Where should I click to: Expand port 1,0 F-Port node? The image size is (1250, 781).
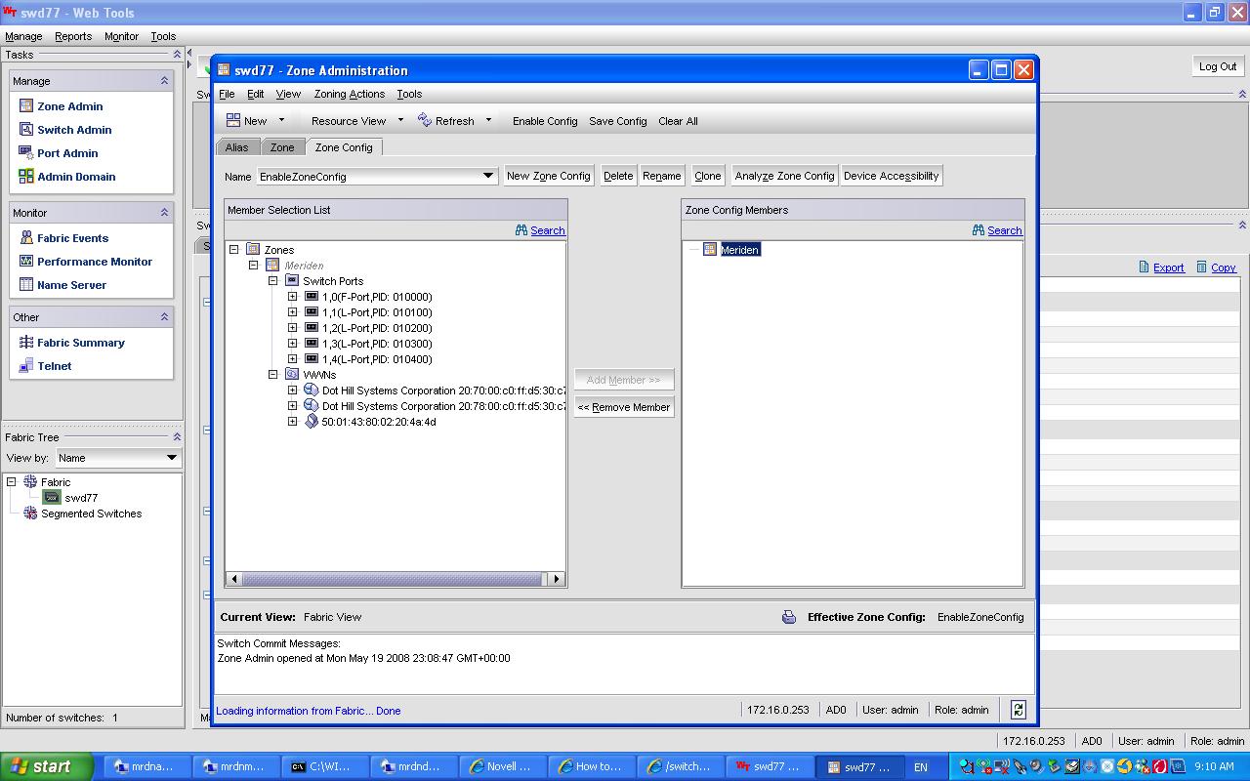pyautogui.click(x=292, y=297)
